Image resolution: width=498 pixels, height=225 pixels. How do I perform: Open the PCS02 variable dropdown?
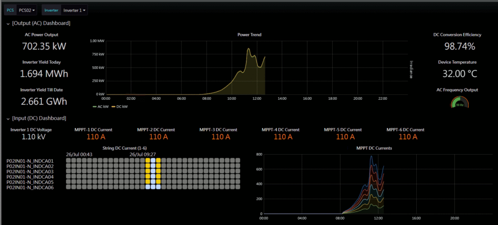point(26,10)
